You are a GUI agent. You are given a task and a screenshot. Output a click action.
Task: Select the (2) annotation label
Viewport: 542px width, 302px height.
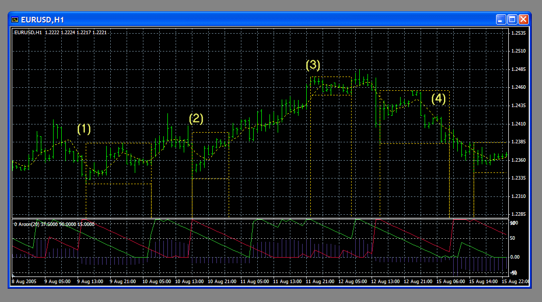click(196, 119)
